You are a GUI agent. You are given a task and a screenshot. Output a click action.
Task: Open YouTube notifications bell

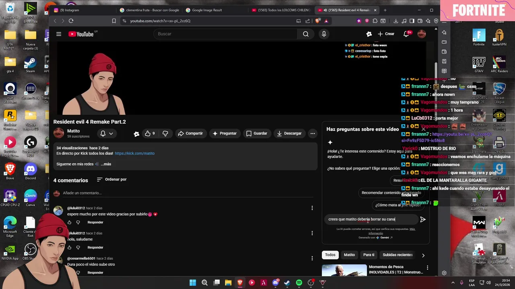(406, 34)
